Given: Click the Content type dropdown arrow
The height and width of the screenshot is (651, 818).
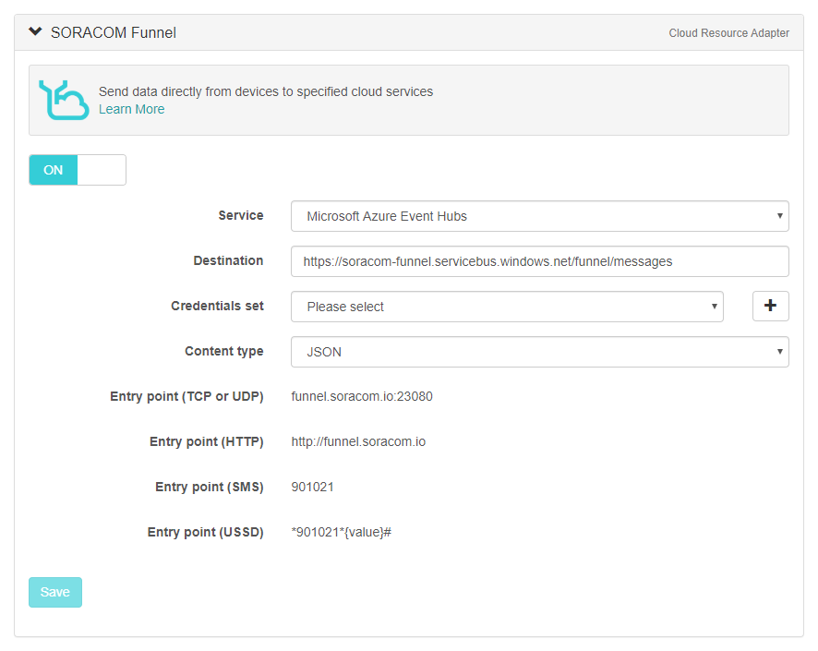Looking at the screenshot, I should [777, 351].
